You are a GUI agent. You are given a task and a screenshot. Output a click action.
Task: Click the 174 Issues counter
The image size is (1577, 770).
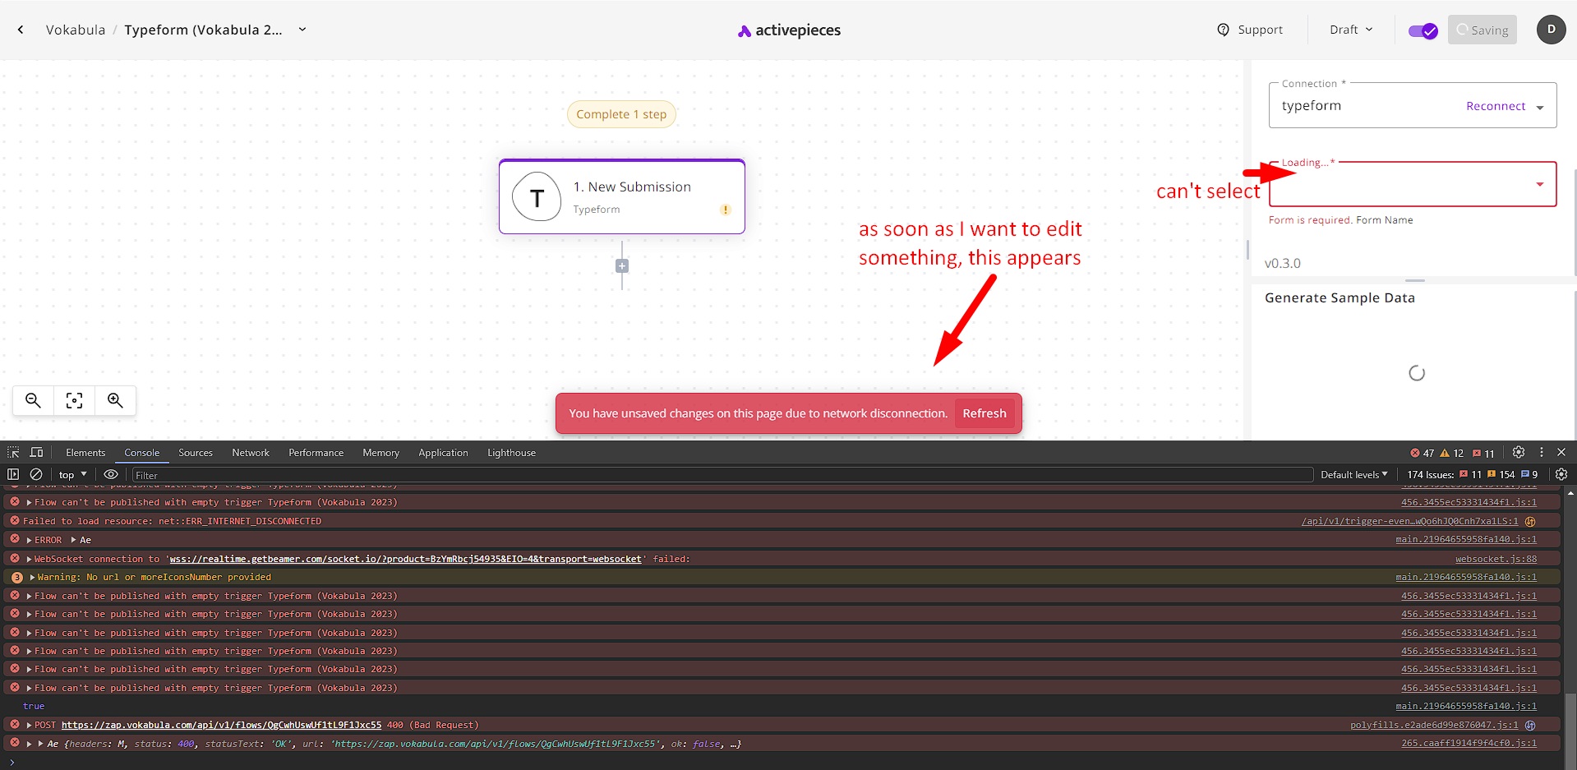click(x=1472, y=474)
